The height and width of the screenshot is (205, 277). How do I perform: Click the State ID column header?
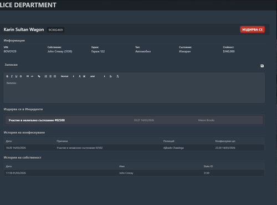(208, 166)
